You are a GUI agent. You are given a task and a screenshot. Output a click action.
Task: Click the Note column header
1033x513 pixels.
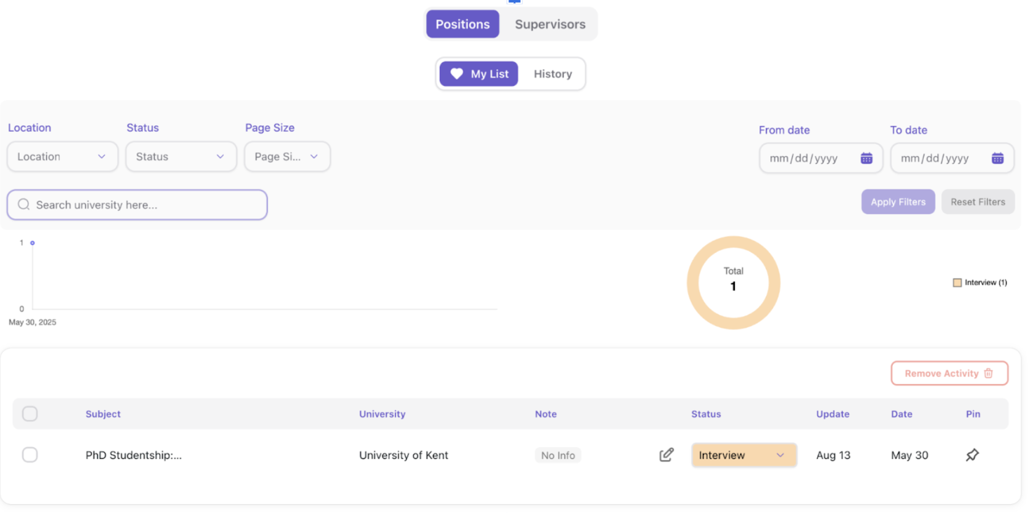[546, 414]
